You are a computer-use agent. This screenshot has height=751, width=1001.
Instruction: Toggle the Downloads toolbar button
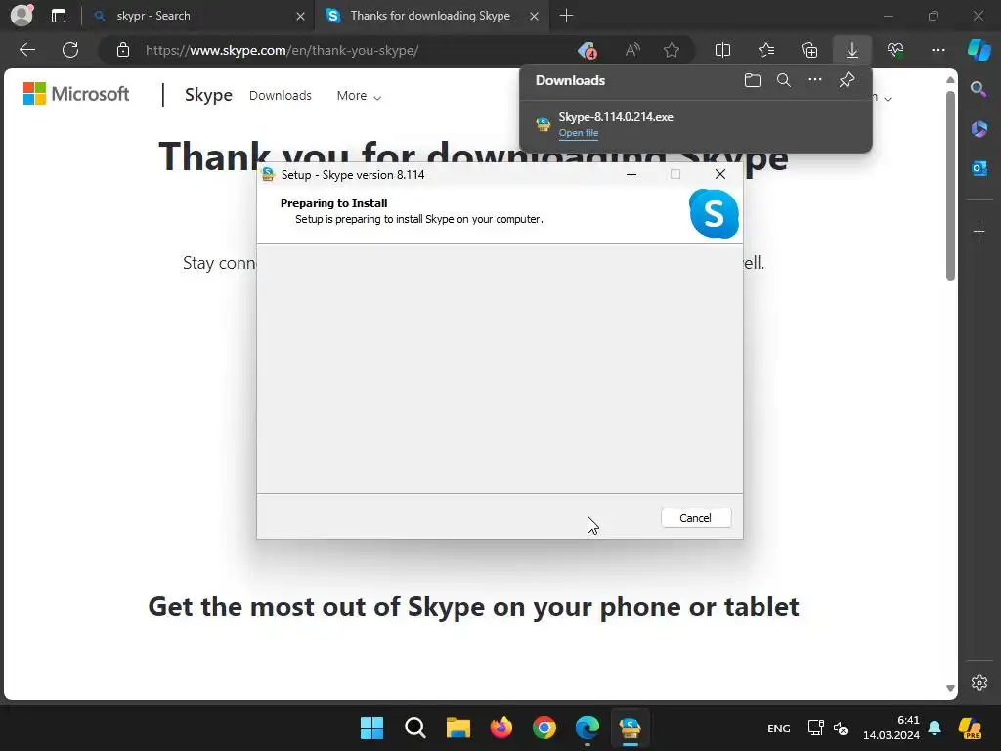(x=852, y=50)
